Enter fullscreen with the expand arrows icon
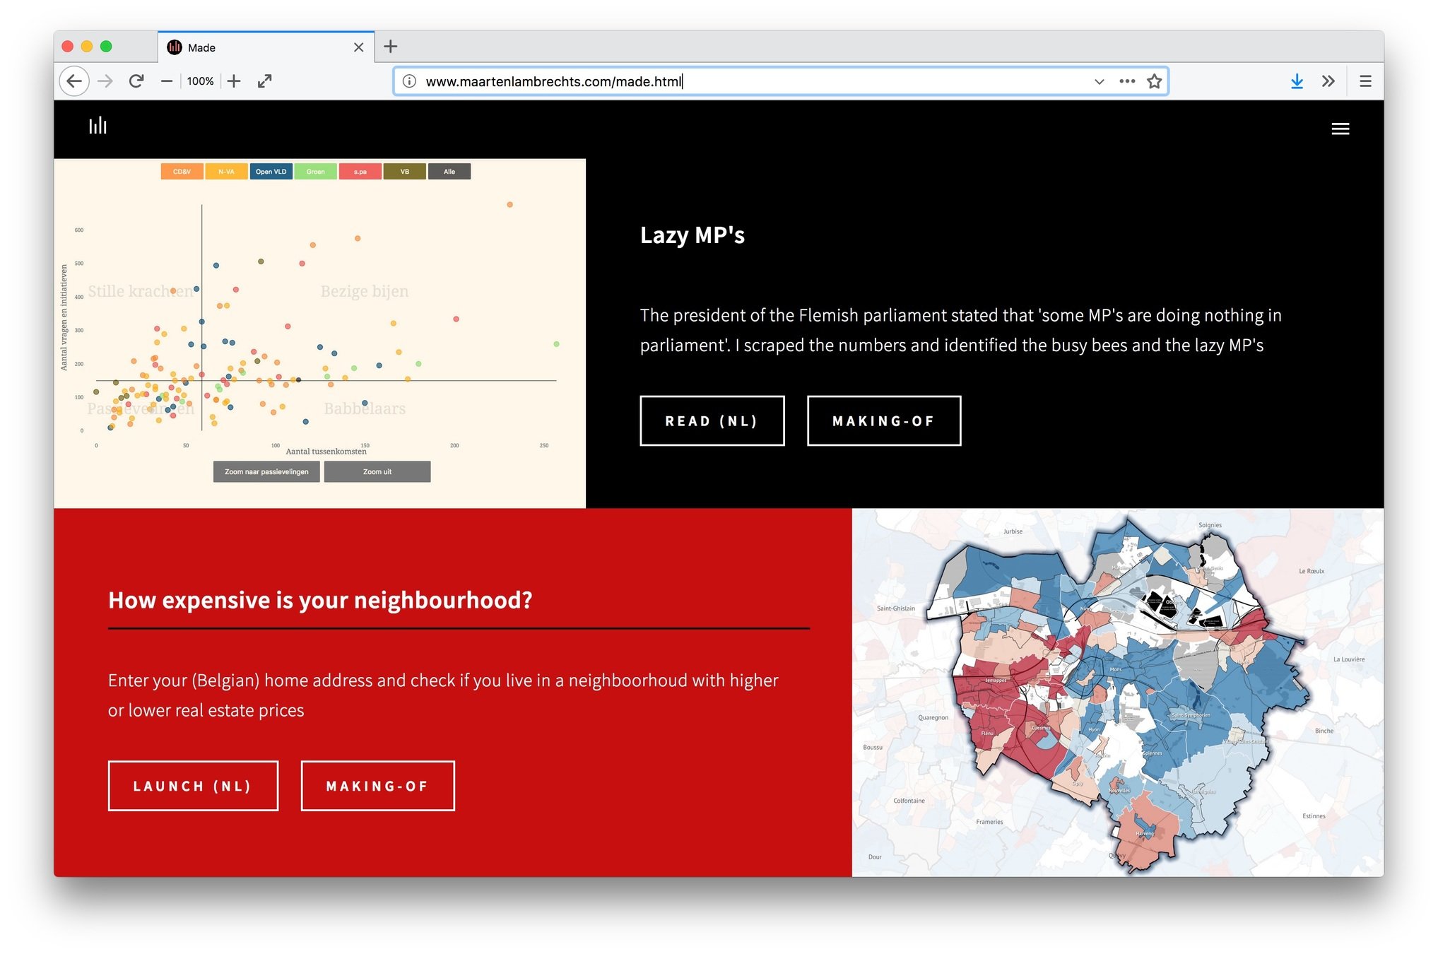This screenshot has height=954, width=1438. [265, 81]
